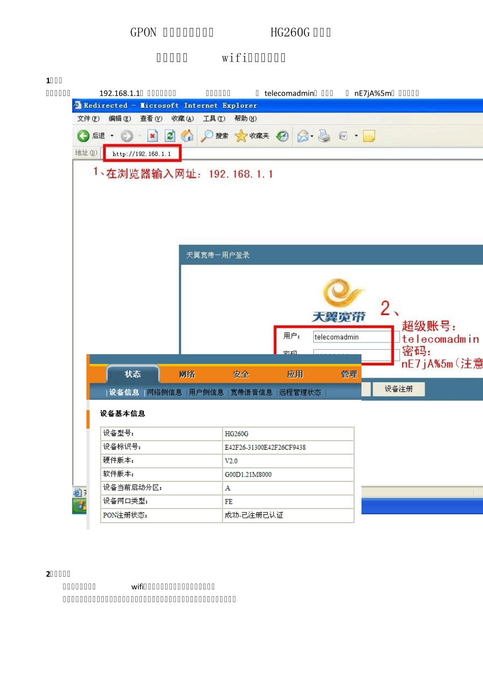Click the 软件版本 label cell

[162, 474]
